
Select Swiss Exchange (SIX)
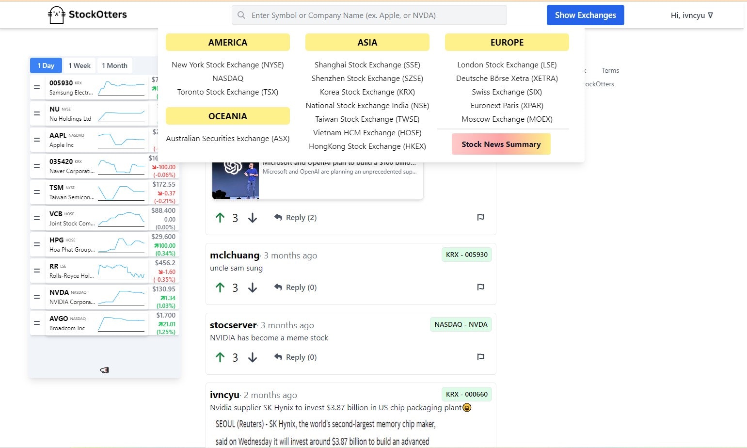pyautogui.click(x=507, y=92)
